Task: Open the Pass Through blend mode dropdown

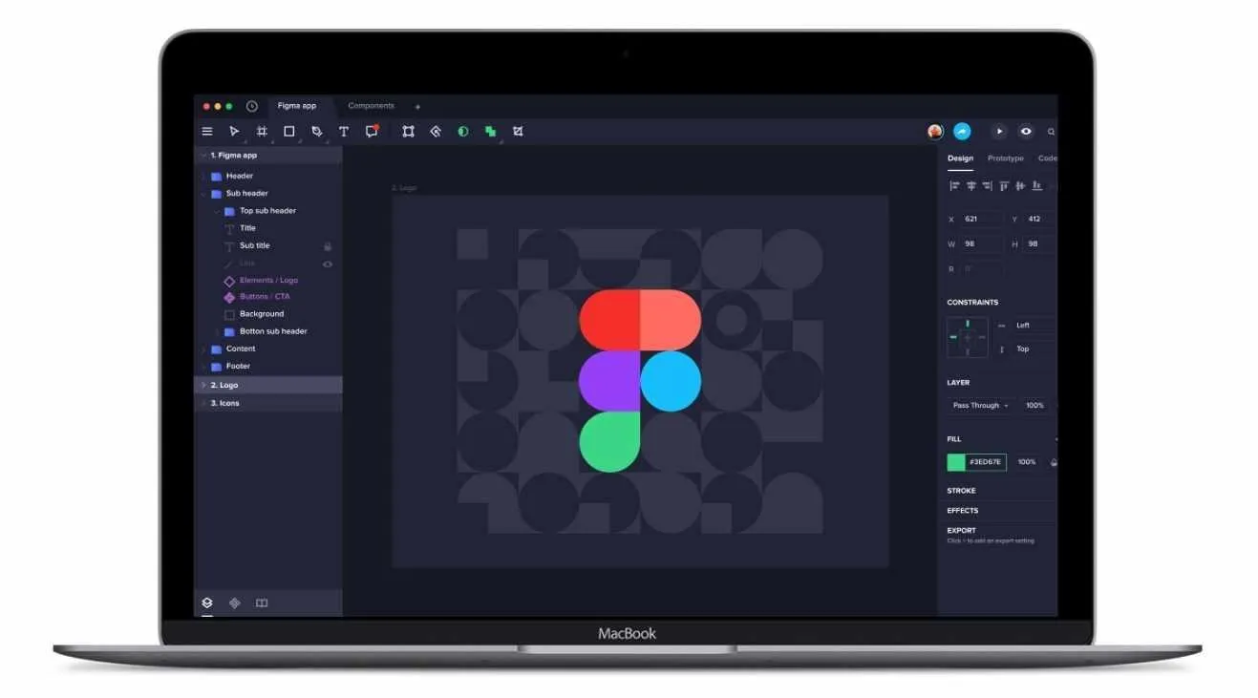Action: click(x=981, y=406)
